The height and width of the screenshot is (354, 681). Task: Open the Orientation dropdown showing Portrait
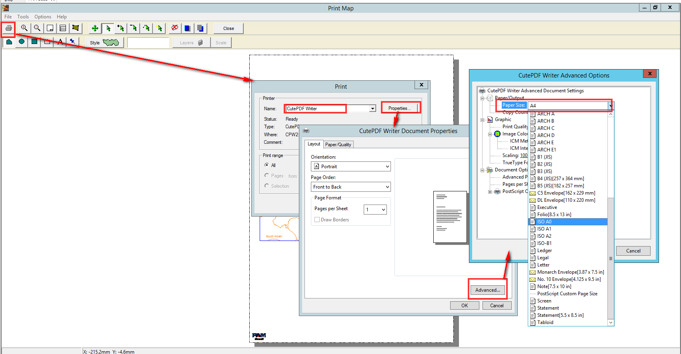351,166
